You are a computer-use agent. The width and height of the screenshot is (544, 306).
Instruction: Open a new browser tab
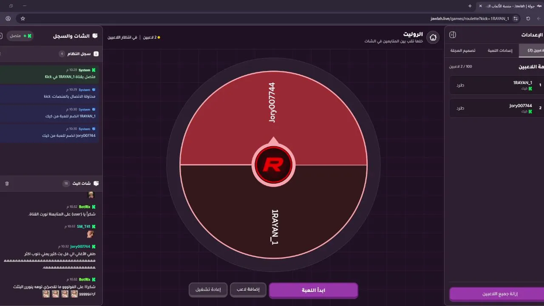point(470,6)
